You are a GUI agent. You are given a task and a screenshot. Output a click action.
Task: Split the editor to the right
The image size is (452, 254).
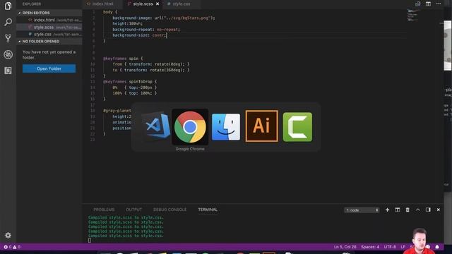(428, 4)
